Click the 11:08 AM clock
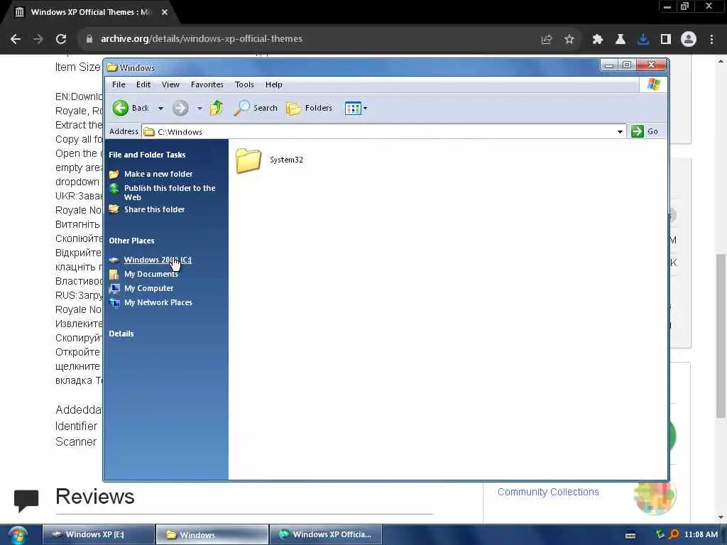The image size is (727, 545). point(701,534)
